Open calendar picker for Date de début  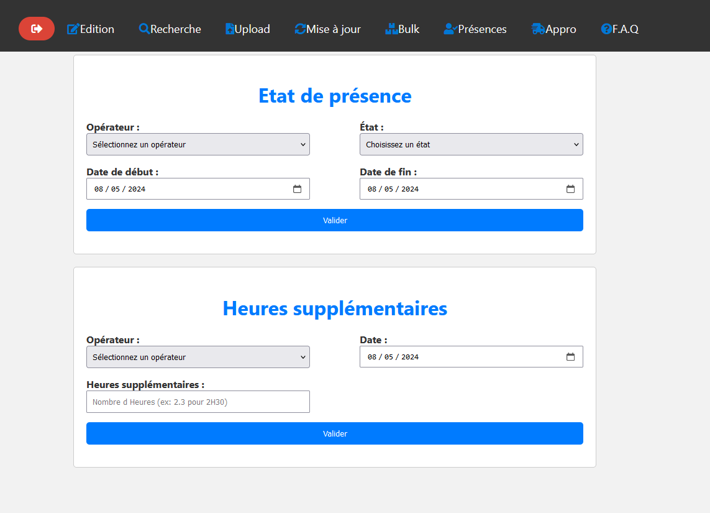297,189
